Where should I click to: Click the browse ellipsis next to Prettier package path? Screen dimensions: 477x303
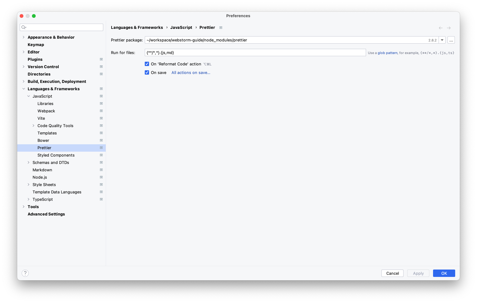pos(451,40)
